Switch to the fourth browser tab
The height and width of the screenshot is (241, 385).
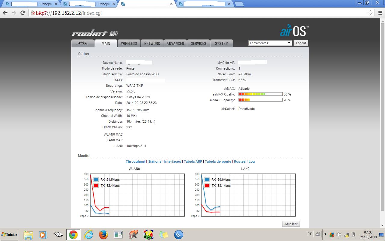pyautogui.click(x=205, y=4)
